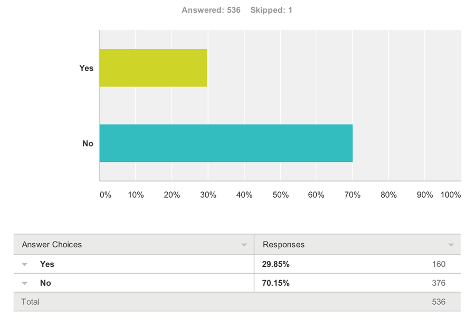
Task: Click the No answer choice in the table
Action: (x=45, y=283)
